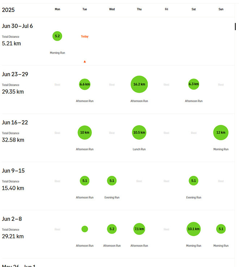Click the 10.1 km Saturday run bubble
This screenshot has height=267, width=239.
tap(193, 229)
